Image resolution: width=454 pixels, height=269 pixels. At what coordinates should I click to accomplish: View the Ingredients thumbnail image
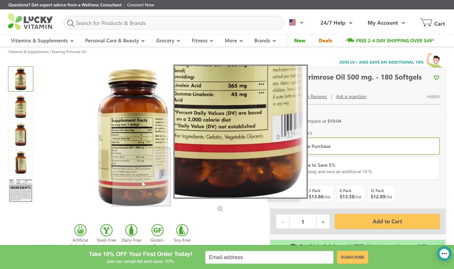tap(21, 190)
